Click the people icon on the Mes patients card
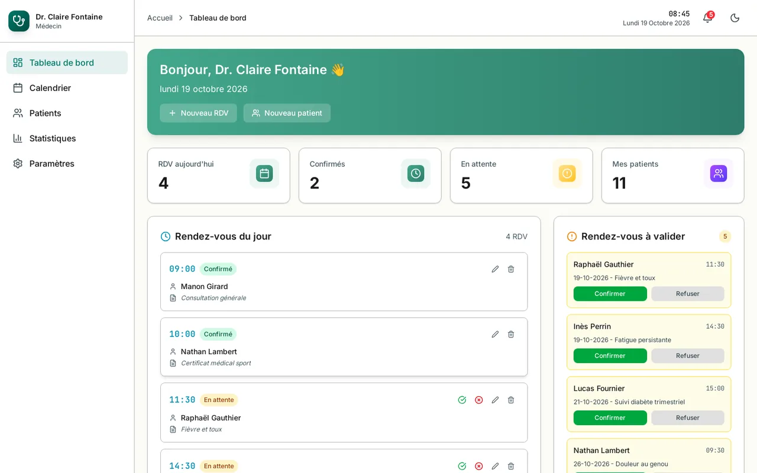The width and height of the screenshot is (757, 473). [719, 173]
